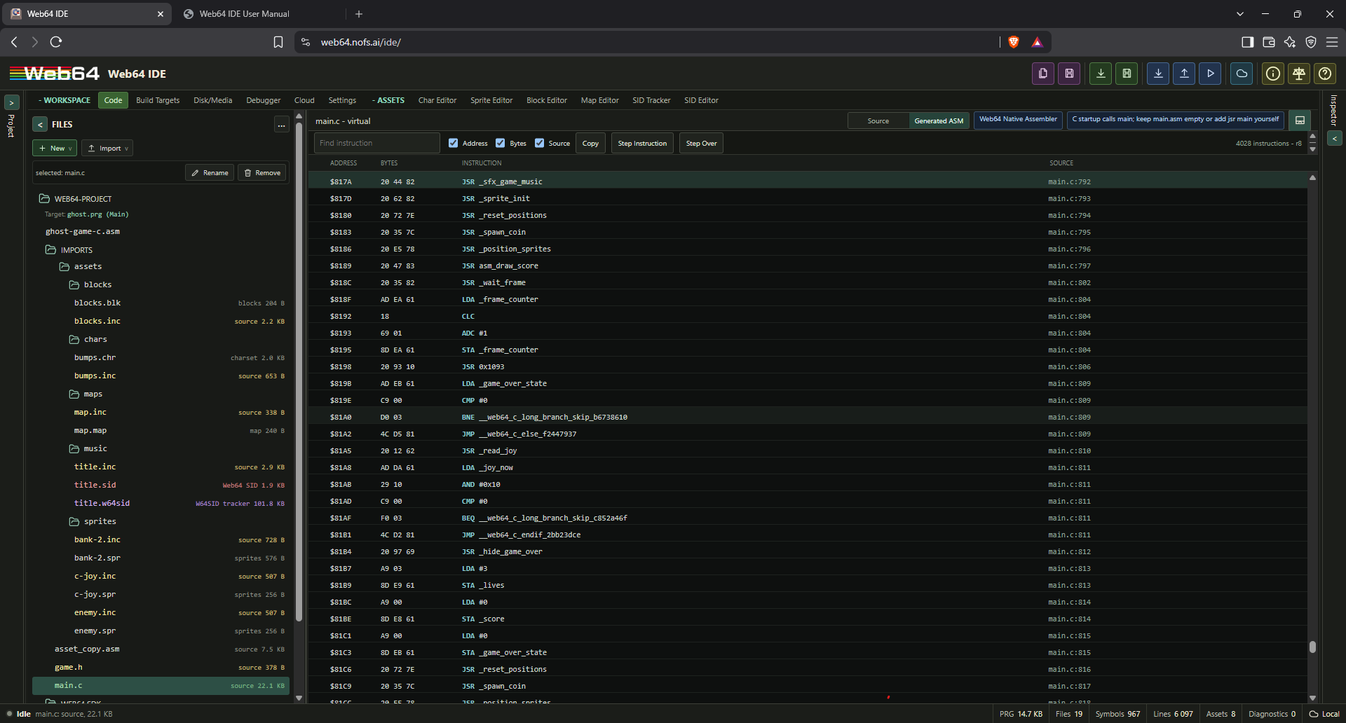
Task: Open the question mark help icon
Action: tap(1325, 74)
